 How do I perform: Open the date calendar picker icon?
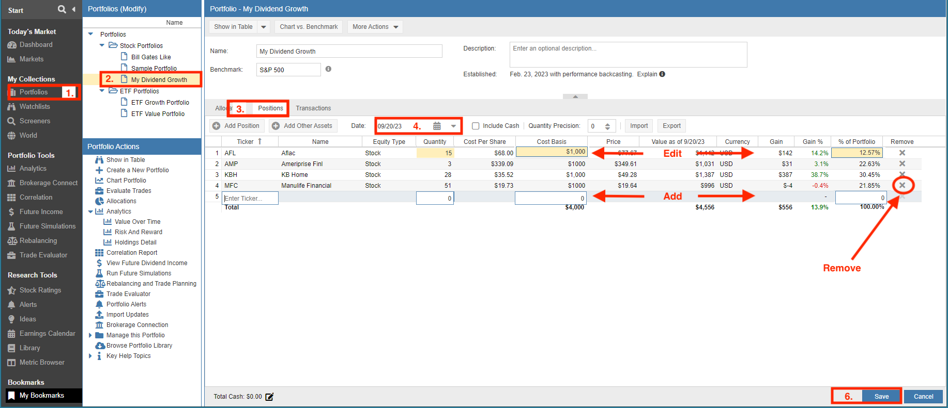[437, 126]
